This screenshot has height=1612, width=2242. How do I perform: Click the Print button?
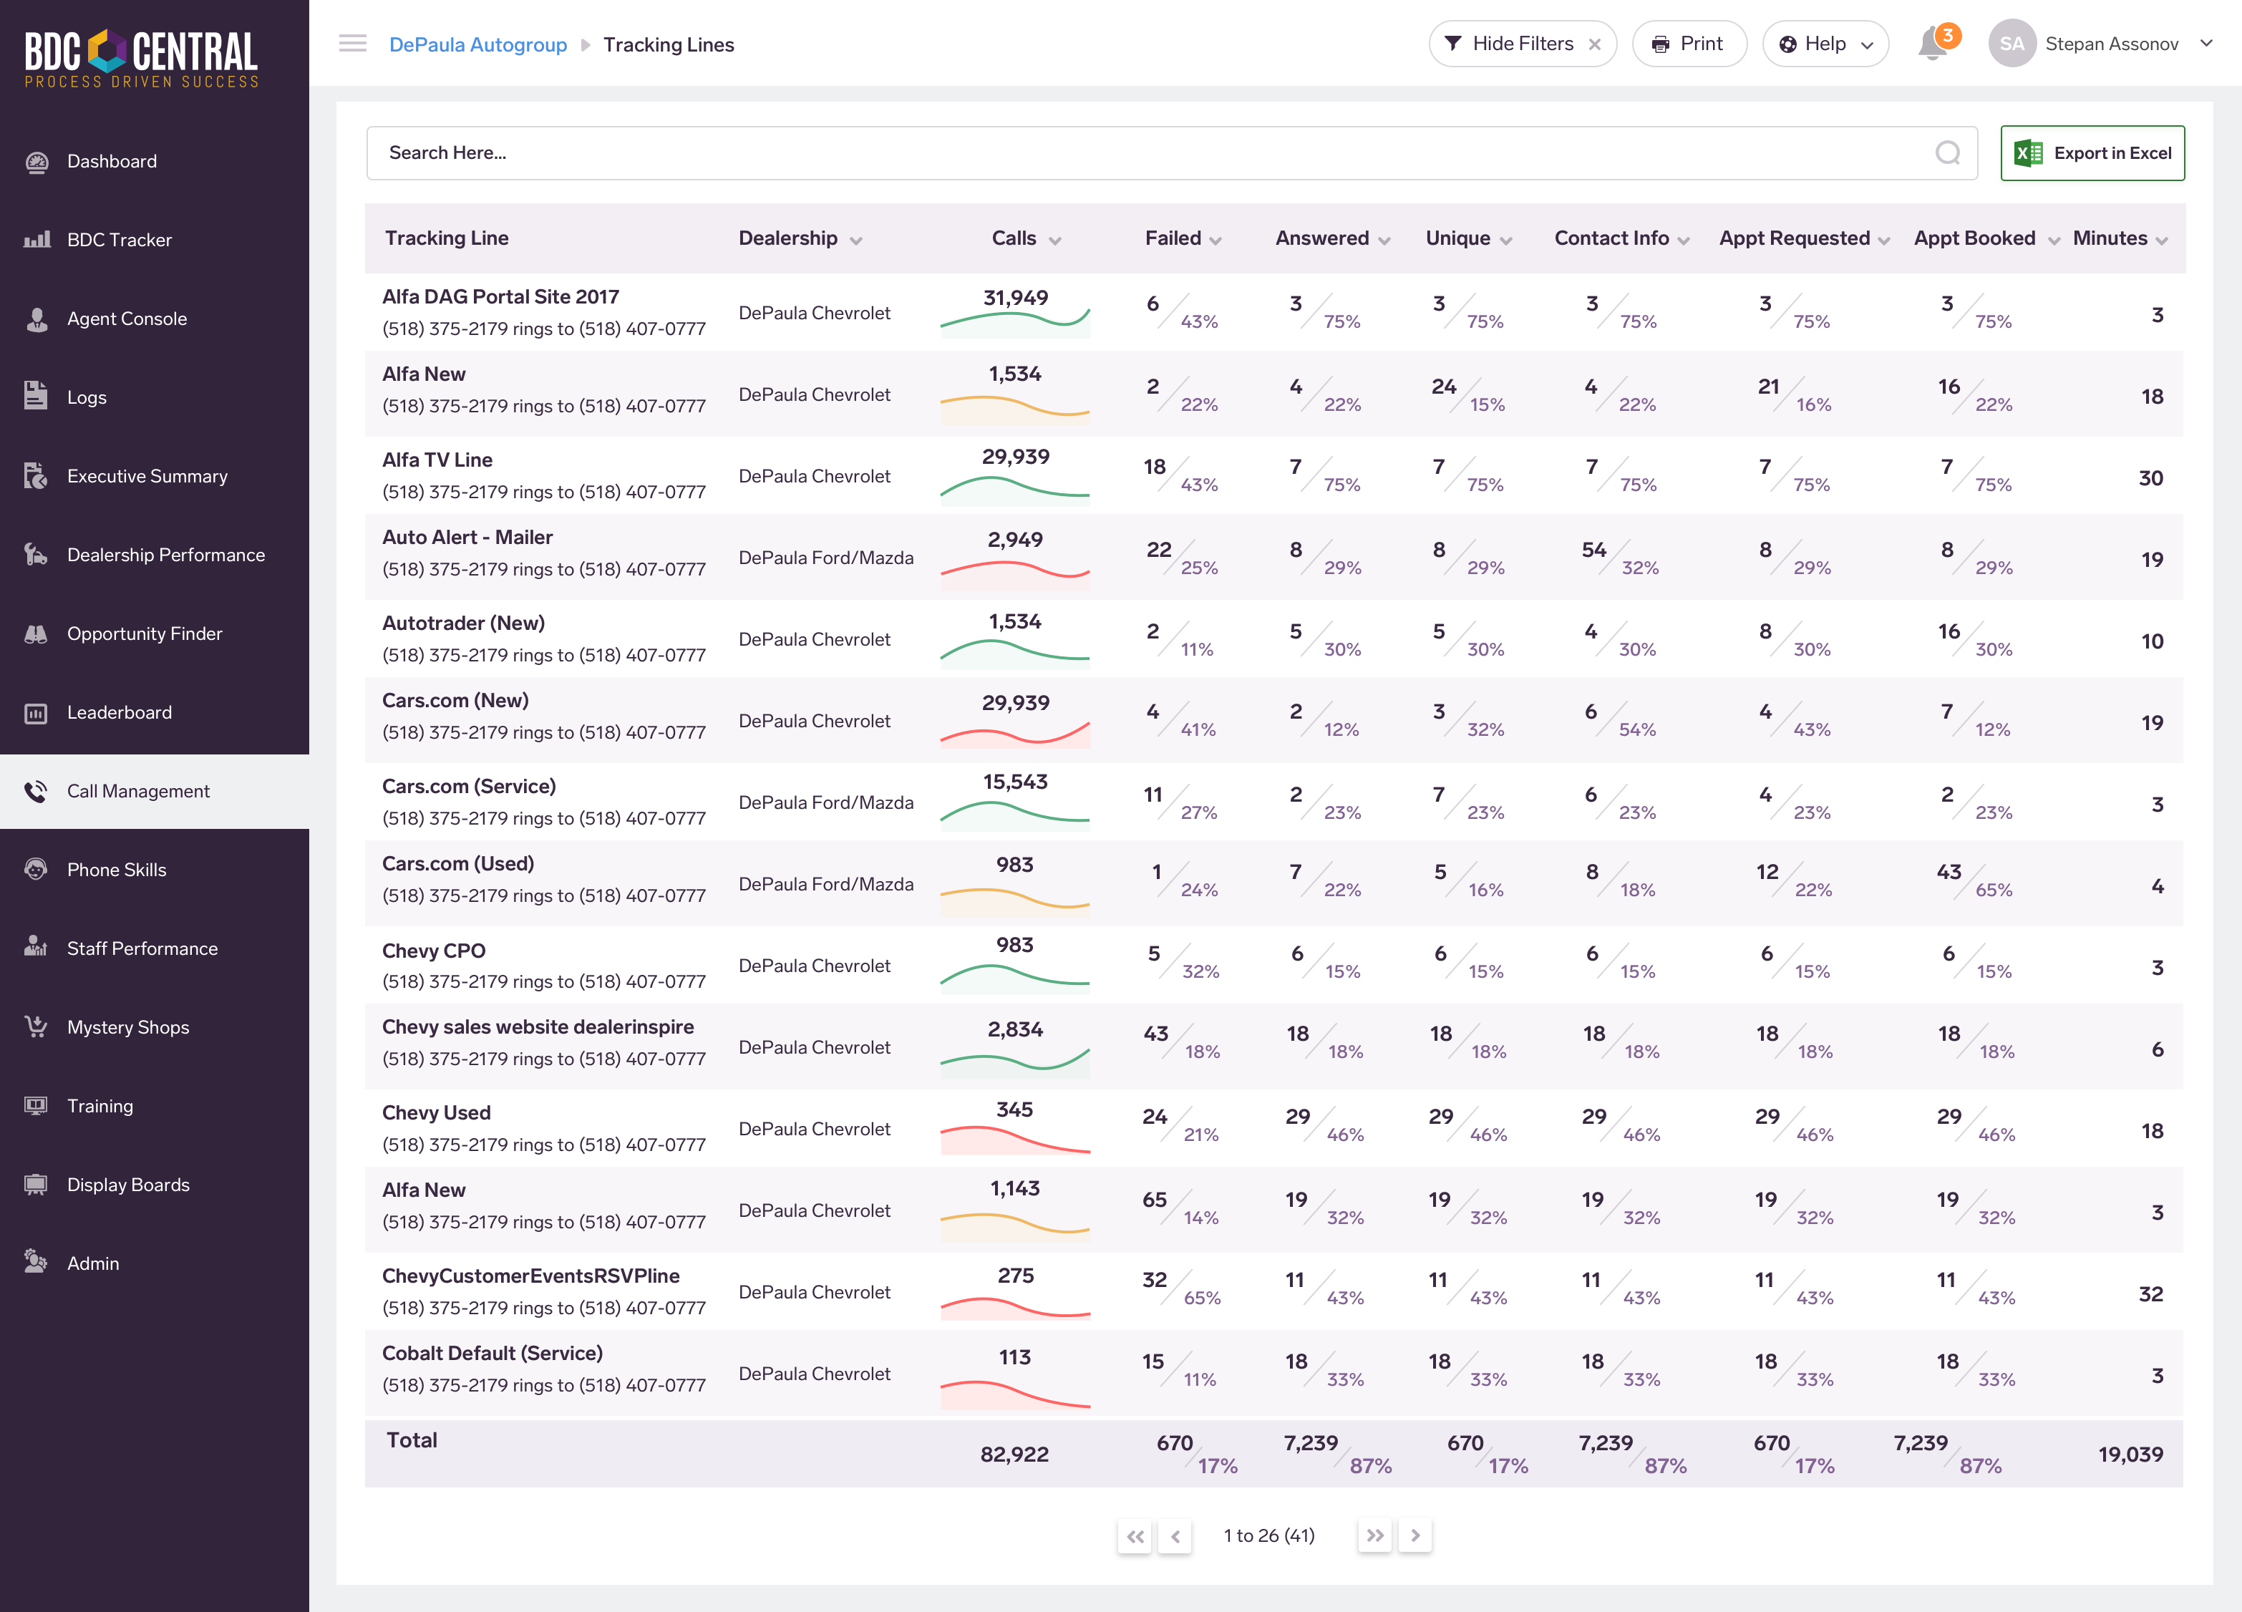tap(1689, 44)
